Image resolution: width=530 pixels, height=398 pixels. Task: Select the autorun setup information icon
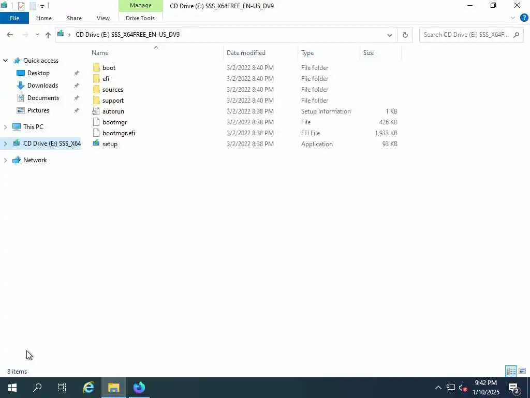coord(96,111)
